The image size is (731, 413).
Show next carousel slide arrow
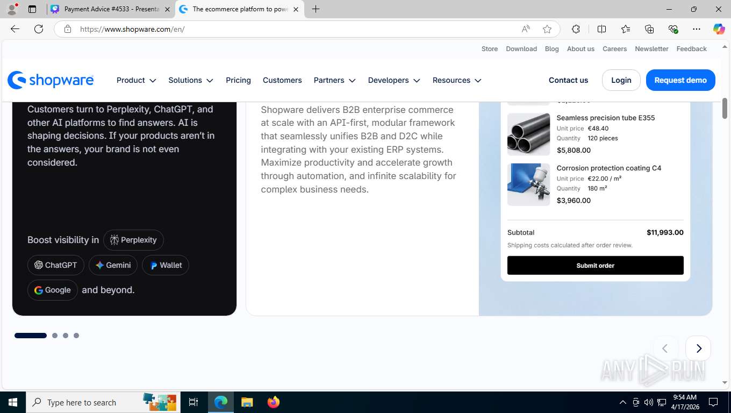click(698, 348)
